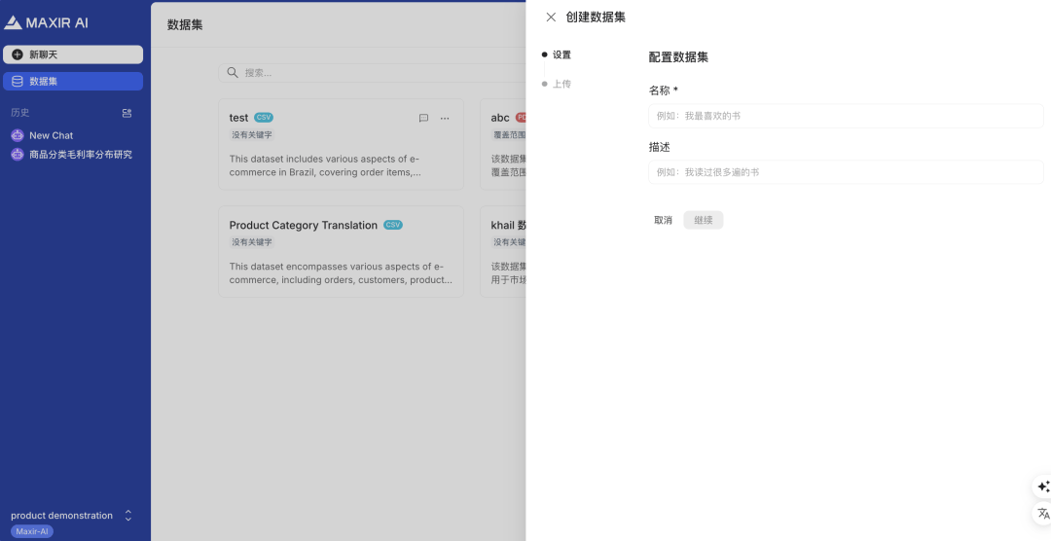Expand the product demonstration workspace switcher
Screen dimensions: 1051x541
127,516
